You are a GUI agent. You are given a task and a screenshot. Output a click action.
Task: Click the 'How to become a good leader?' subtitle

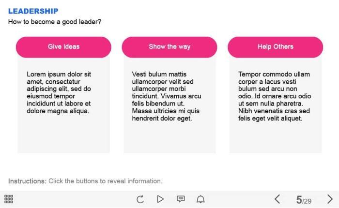tap(55, 22)
